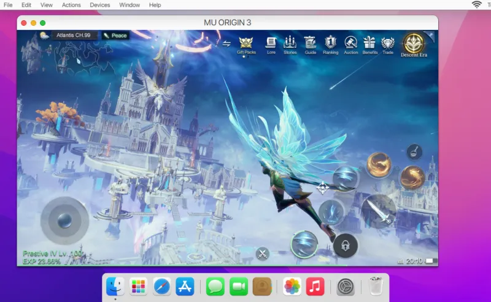Click the EXP 23.65% indicator
Screen dimensions: 491x302
tap(41, 262)
